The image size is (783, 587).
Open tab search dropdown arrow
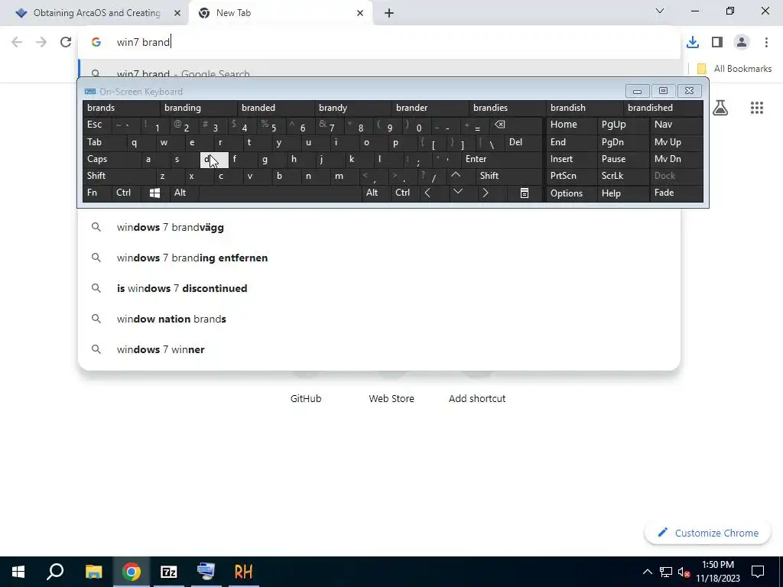pyautogui.click(x=659, y=11)
